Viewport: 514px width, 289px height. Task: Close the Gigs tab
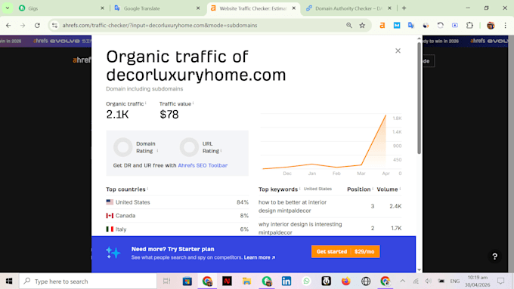tap(102, 8)
